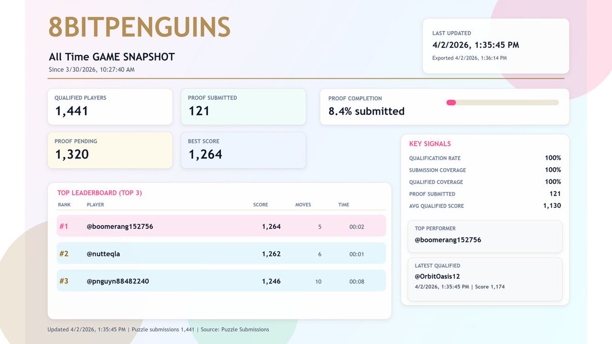Sort leaderboard by the SCORE column
This screenshot has height=344, width=612.
[261, 204]
